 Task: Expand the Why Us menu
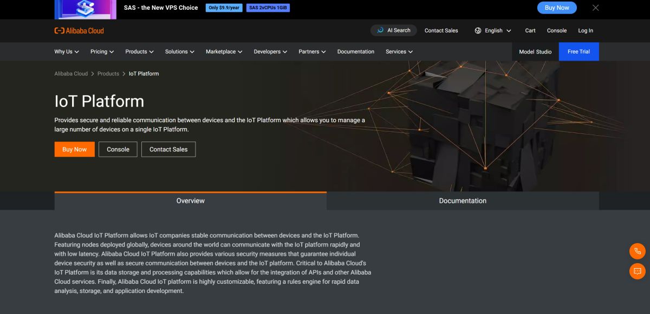coord(67,52)
